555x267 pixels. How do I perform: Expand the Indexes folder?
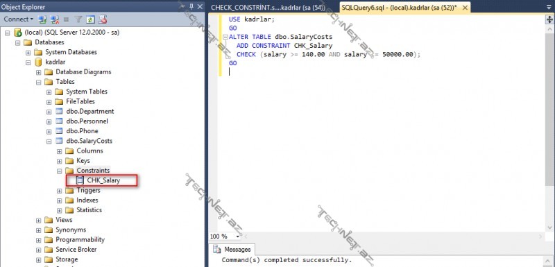(x=60, y=201)
